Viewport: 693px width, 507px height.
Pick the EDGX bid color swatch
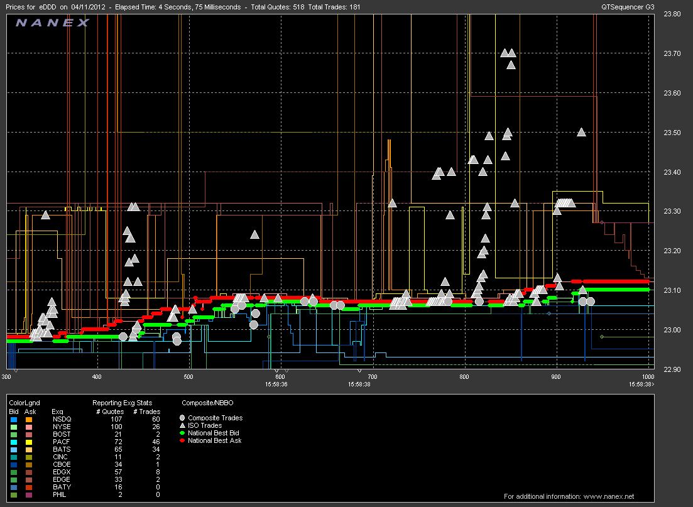(14, 472)
